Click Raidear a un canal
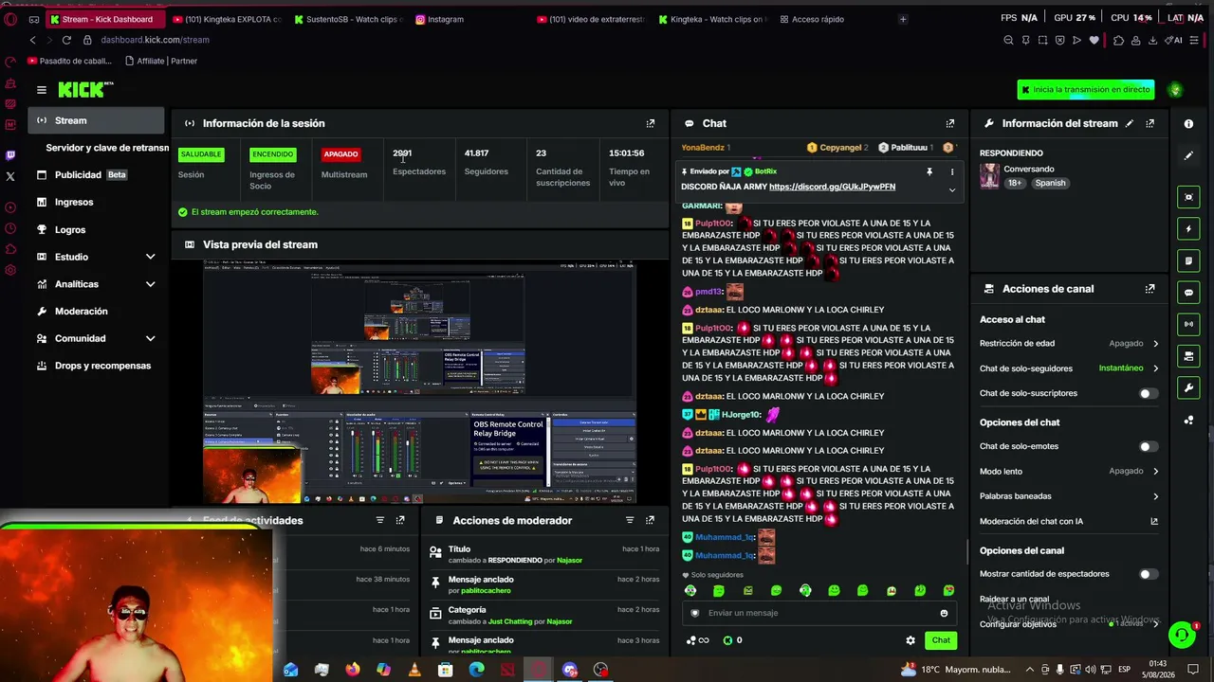 [x=1014, y=600]
